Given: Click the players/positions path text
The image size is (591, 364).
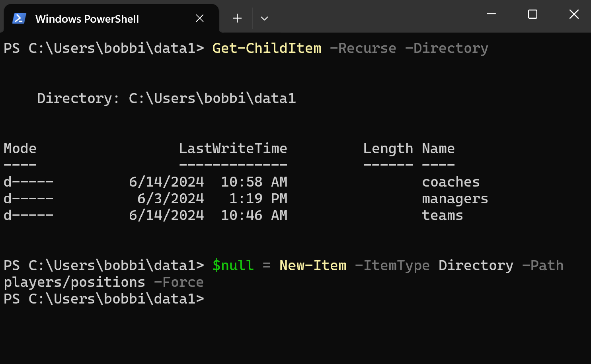Looking at the screenshot, I should [x=74, y=282].
